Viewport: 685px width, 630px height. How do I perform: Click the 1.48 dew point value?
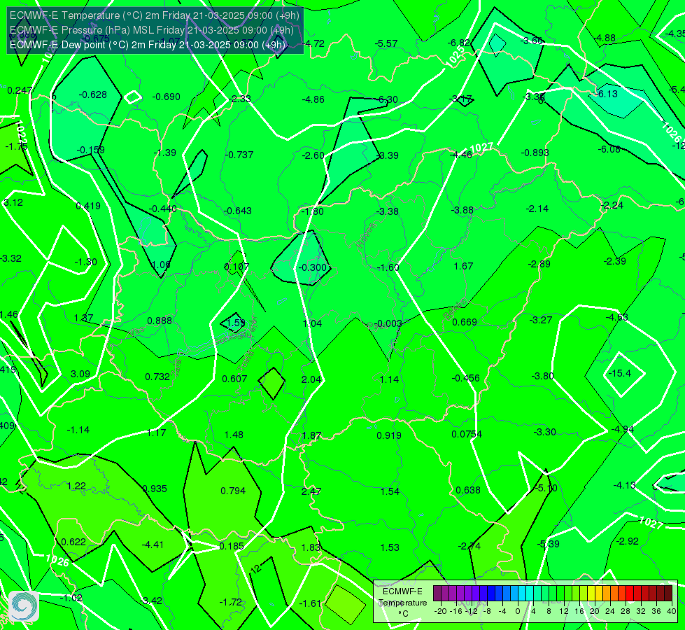click(x=234, y=435)
